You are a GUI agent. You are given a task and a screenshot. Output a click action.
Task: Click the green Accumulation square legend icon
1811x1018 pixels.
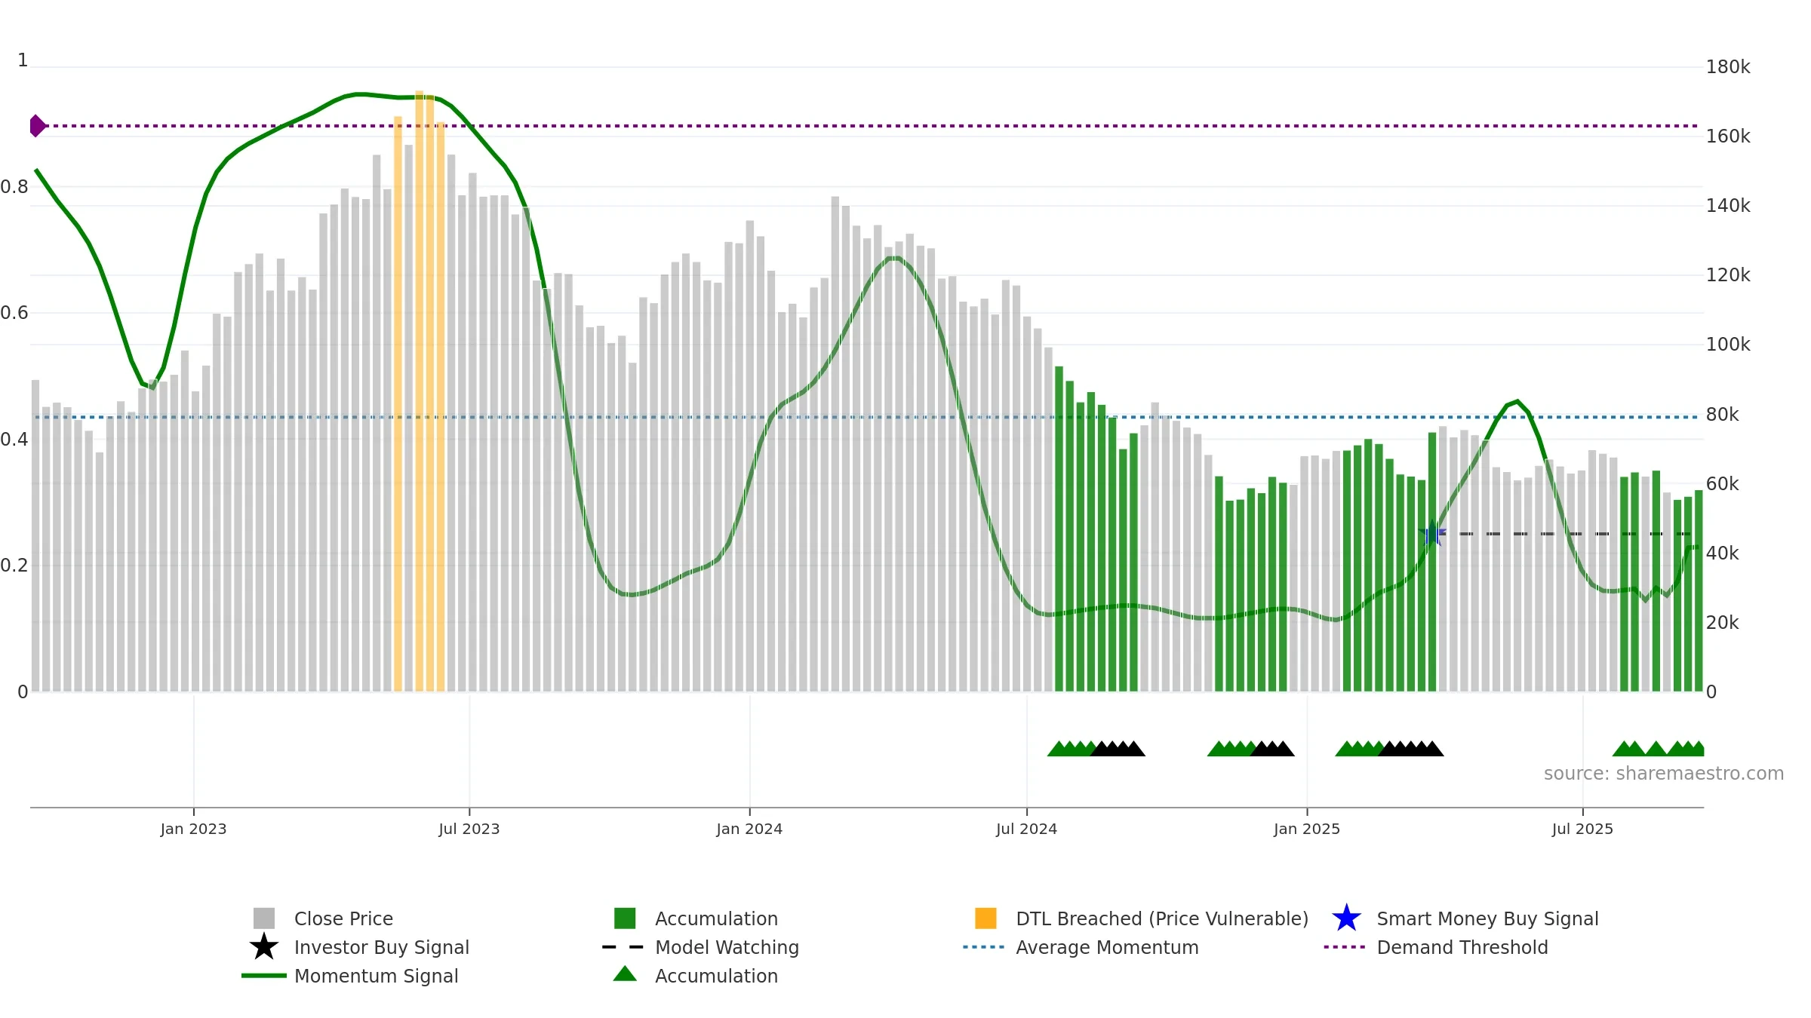[x=625, y=918]
